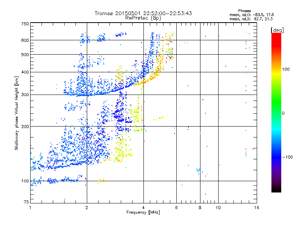Click colorbar tick label "0"
This screenshot has height=226, width=302.
click(x=283, y=113)
